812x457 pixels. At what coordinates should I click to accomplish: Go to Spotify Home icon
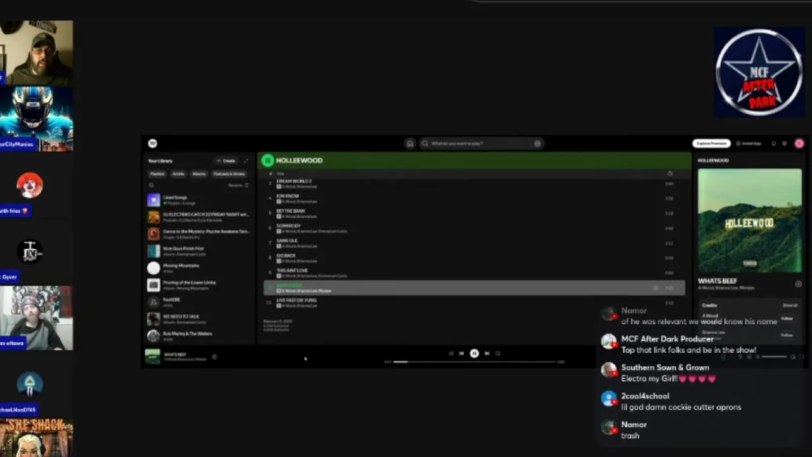coord(410,143)
